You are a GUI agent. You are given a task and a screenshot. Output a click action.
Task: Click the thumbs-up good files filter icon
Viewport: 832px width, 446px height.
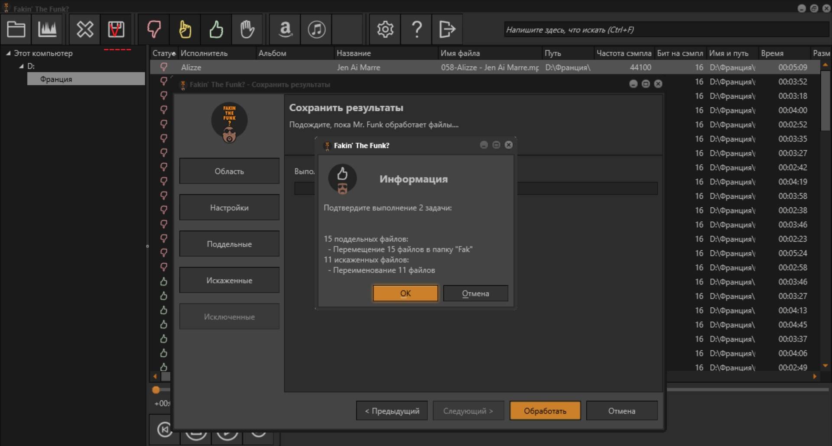pyautogui.click(x=216, y=29)
